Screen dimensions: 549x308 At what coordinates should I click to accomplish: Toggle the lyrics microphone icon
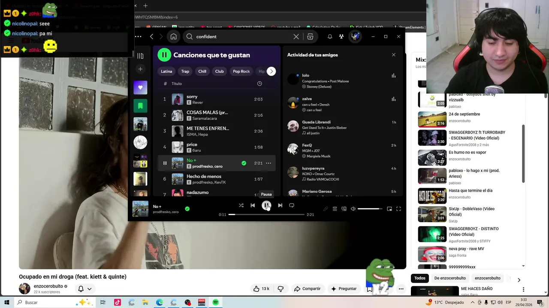(326, 209)
